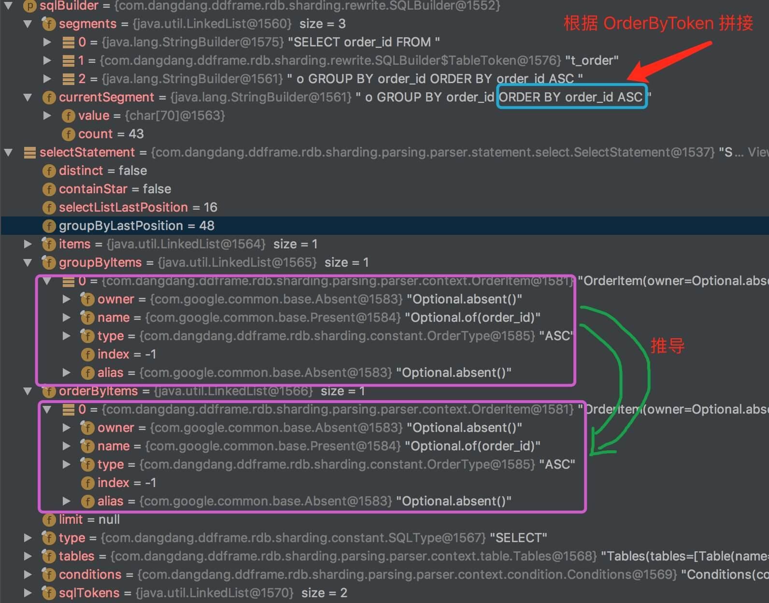
Task: Expand the items LinkedList node
Action: click(28, 244)
